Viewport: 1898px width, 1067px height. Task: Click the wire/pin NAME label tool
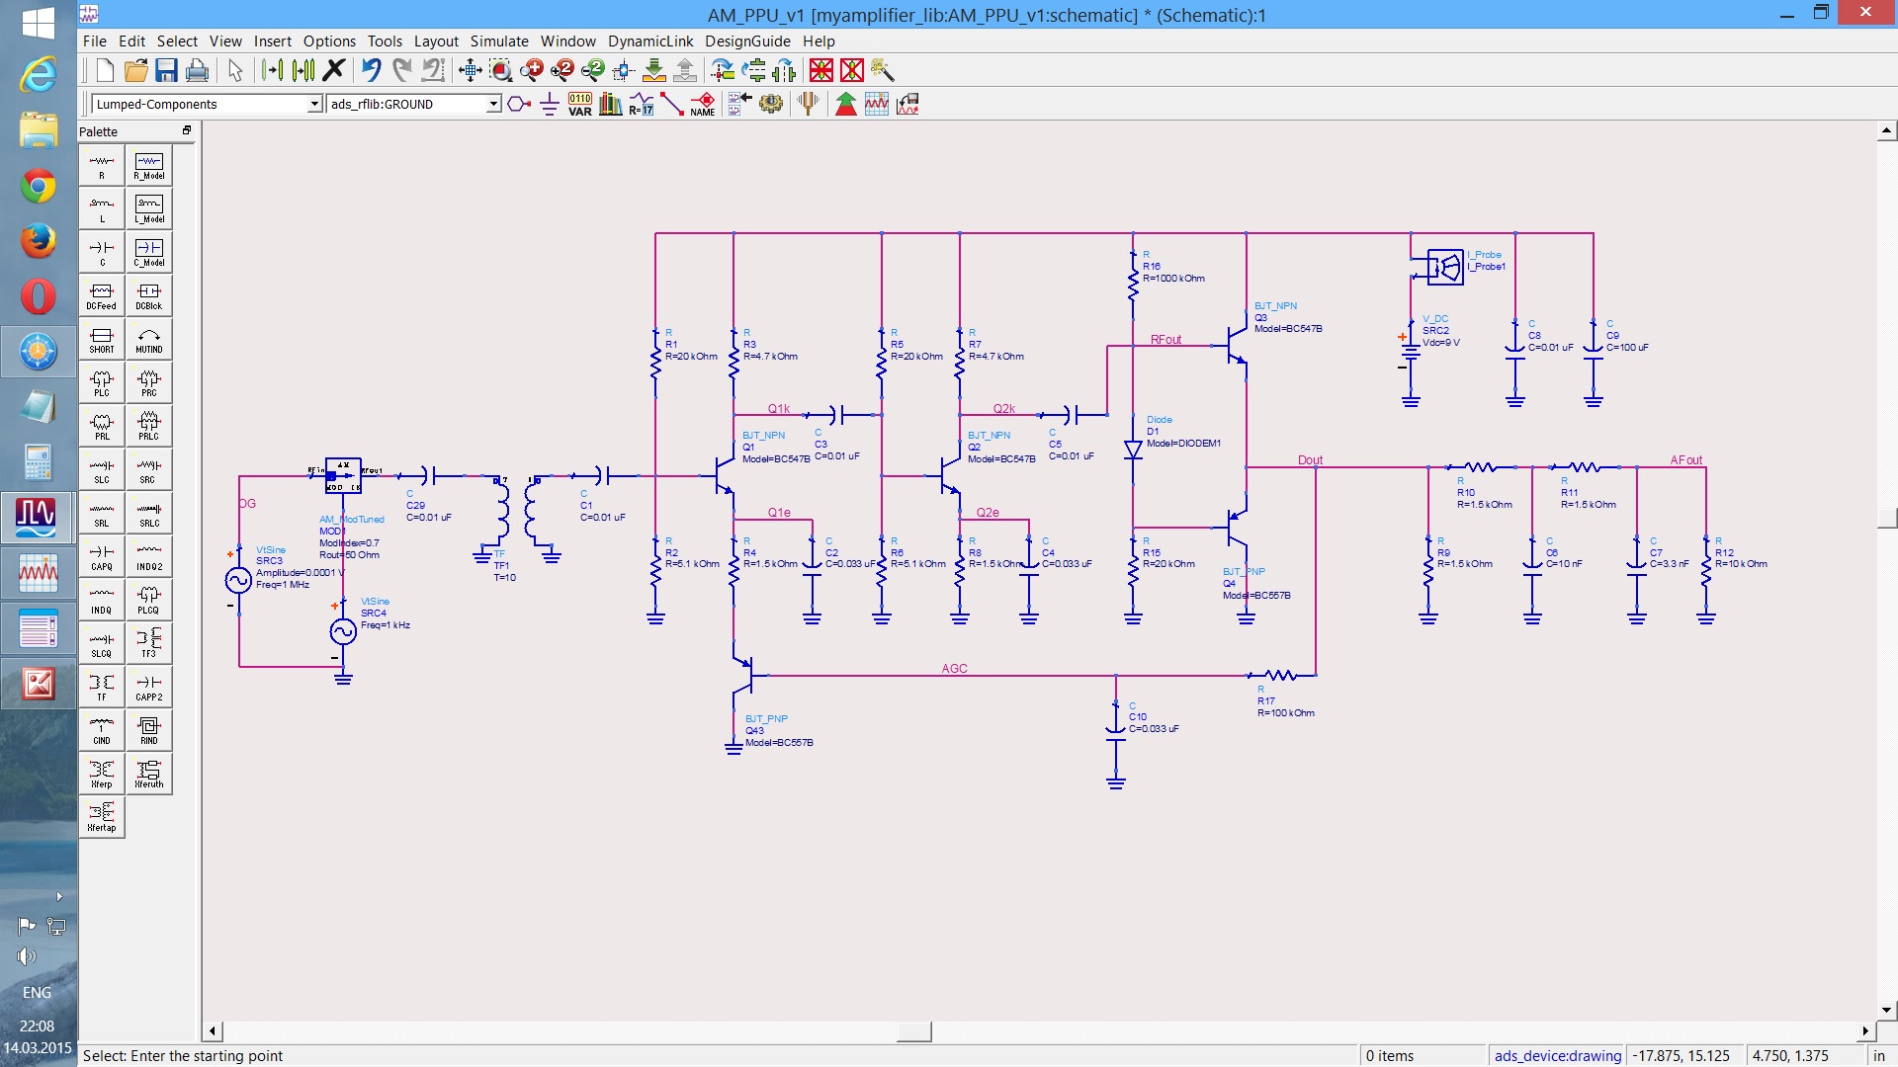[x=703, y=104]
